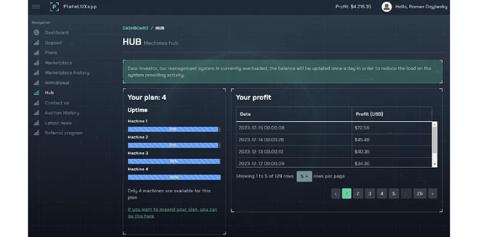Open Dashboard from the sidebar

(x=57, y=32)
